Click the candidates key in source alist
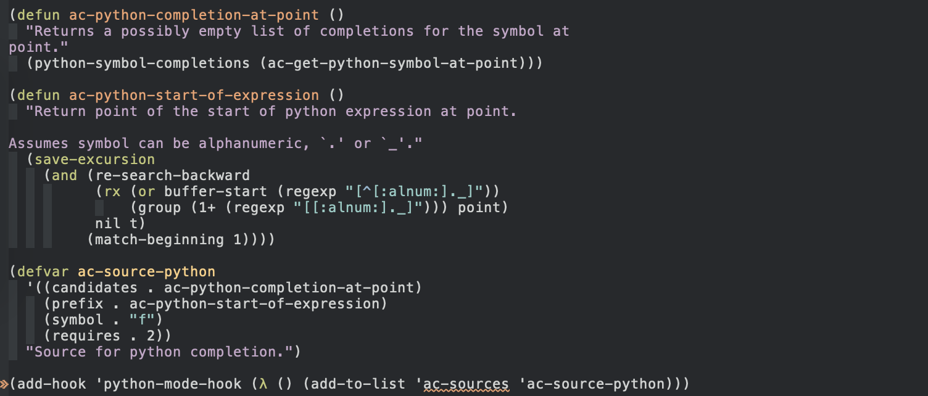The height and width of the screenshot is (396, 928). click(95, 287)
